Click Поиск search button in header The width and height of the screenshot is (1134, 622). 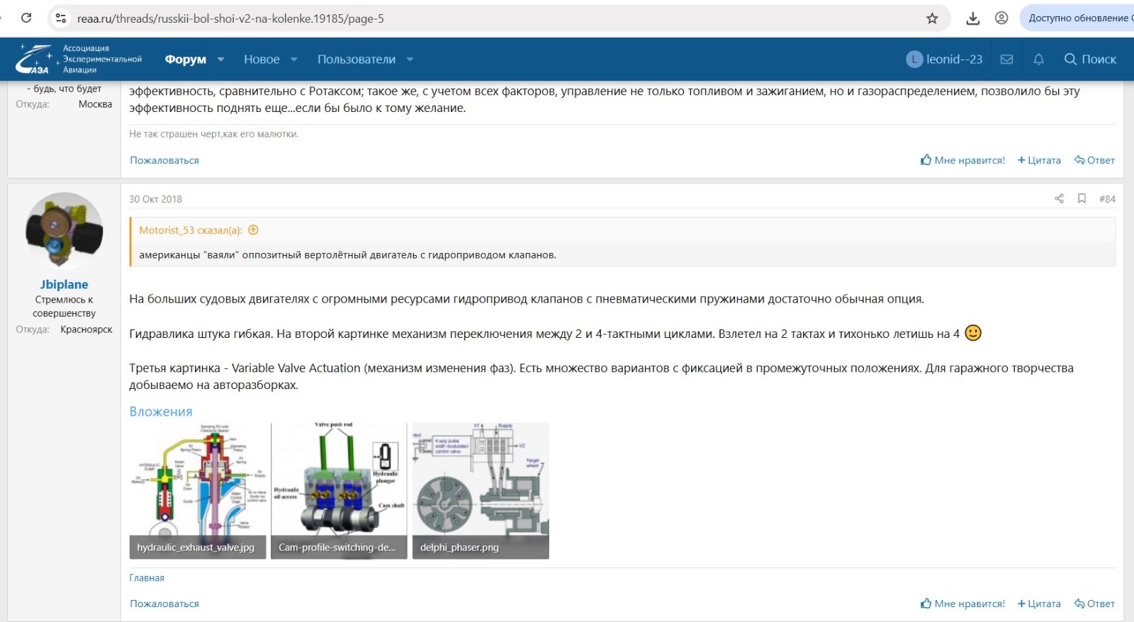coord(1090,60)
